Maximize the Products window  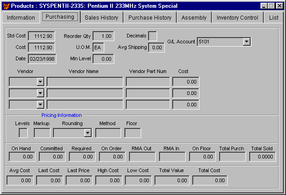(271, 6)
